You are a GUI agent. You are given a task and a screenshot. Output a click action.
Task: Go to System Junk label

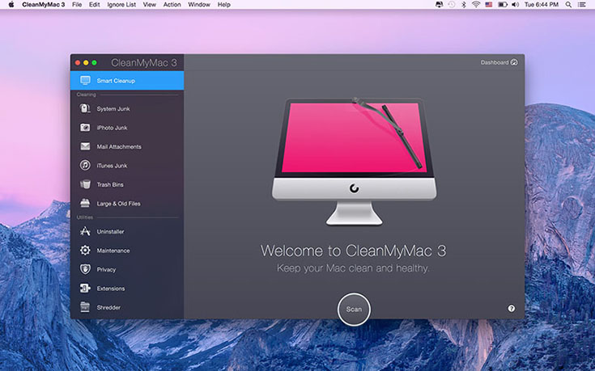tap(113, 109)
